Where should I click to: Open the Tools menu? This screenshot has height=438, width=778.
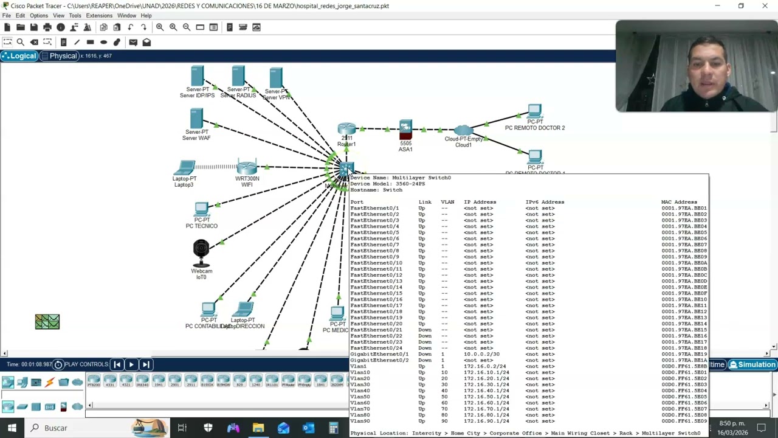[75, 15]
